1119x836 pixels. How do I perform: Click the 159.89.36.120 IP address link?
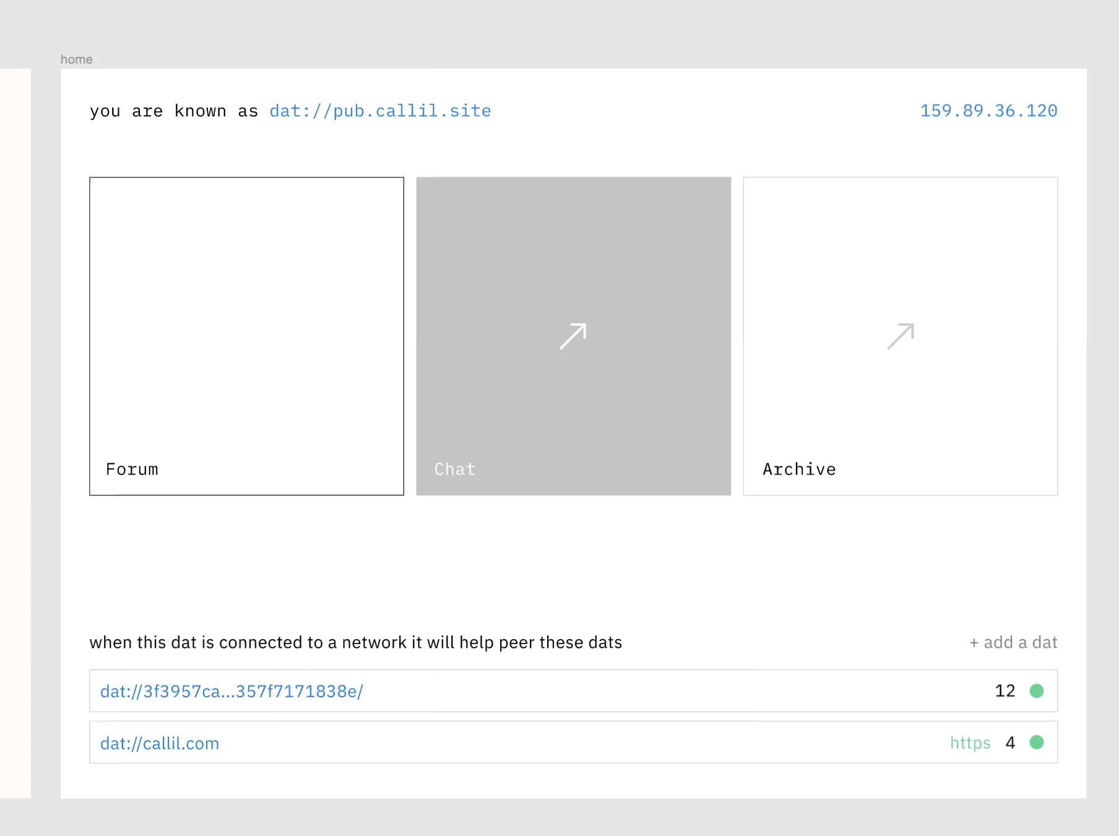pyautogui.click(x=988, y=111)
